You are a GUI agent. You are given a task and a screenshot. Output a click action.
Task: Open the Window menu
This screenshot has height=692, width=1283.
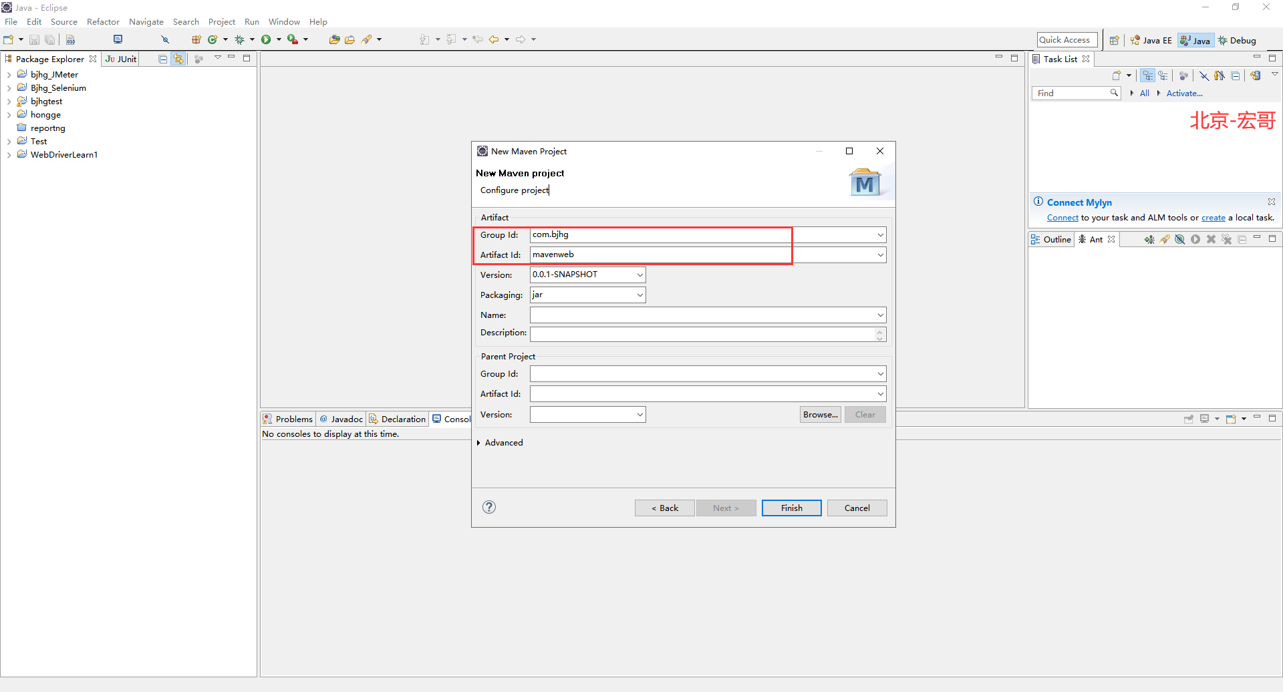point(284,22)
